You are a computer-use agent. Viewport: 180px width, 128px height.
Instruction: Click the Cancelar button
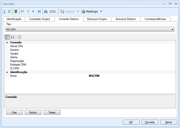pos(150,122)
